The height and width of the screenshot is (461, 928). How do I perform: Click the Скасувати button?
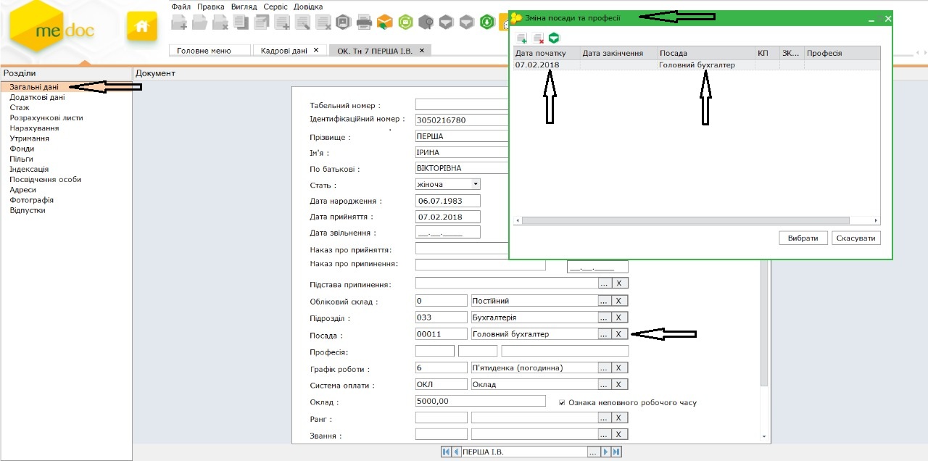[855, 238]
